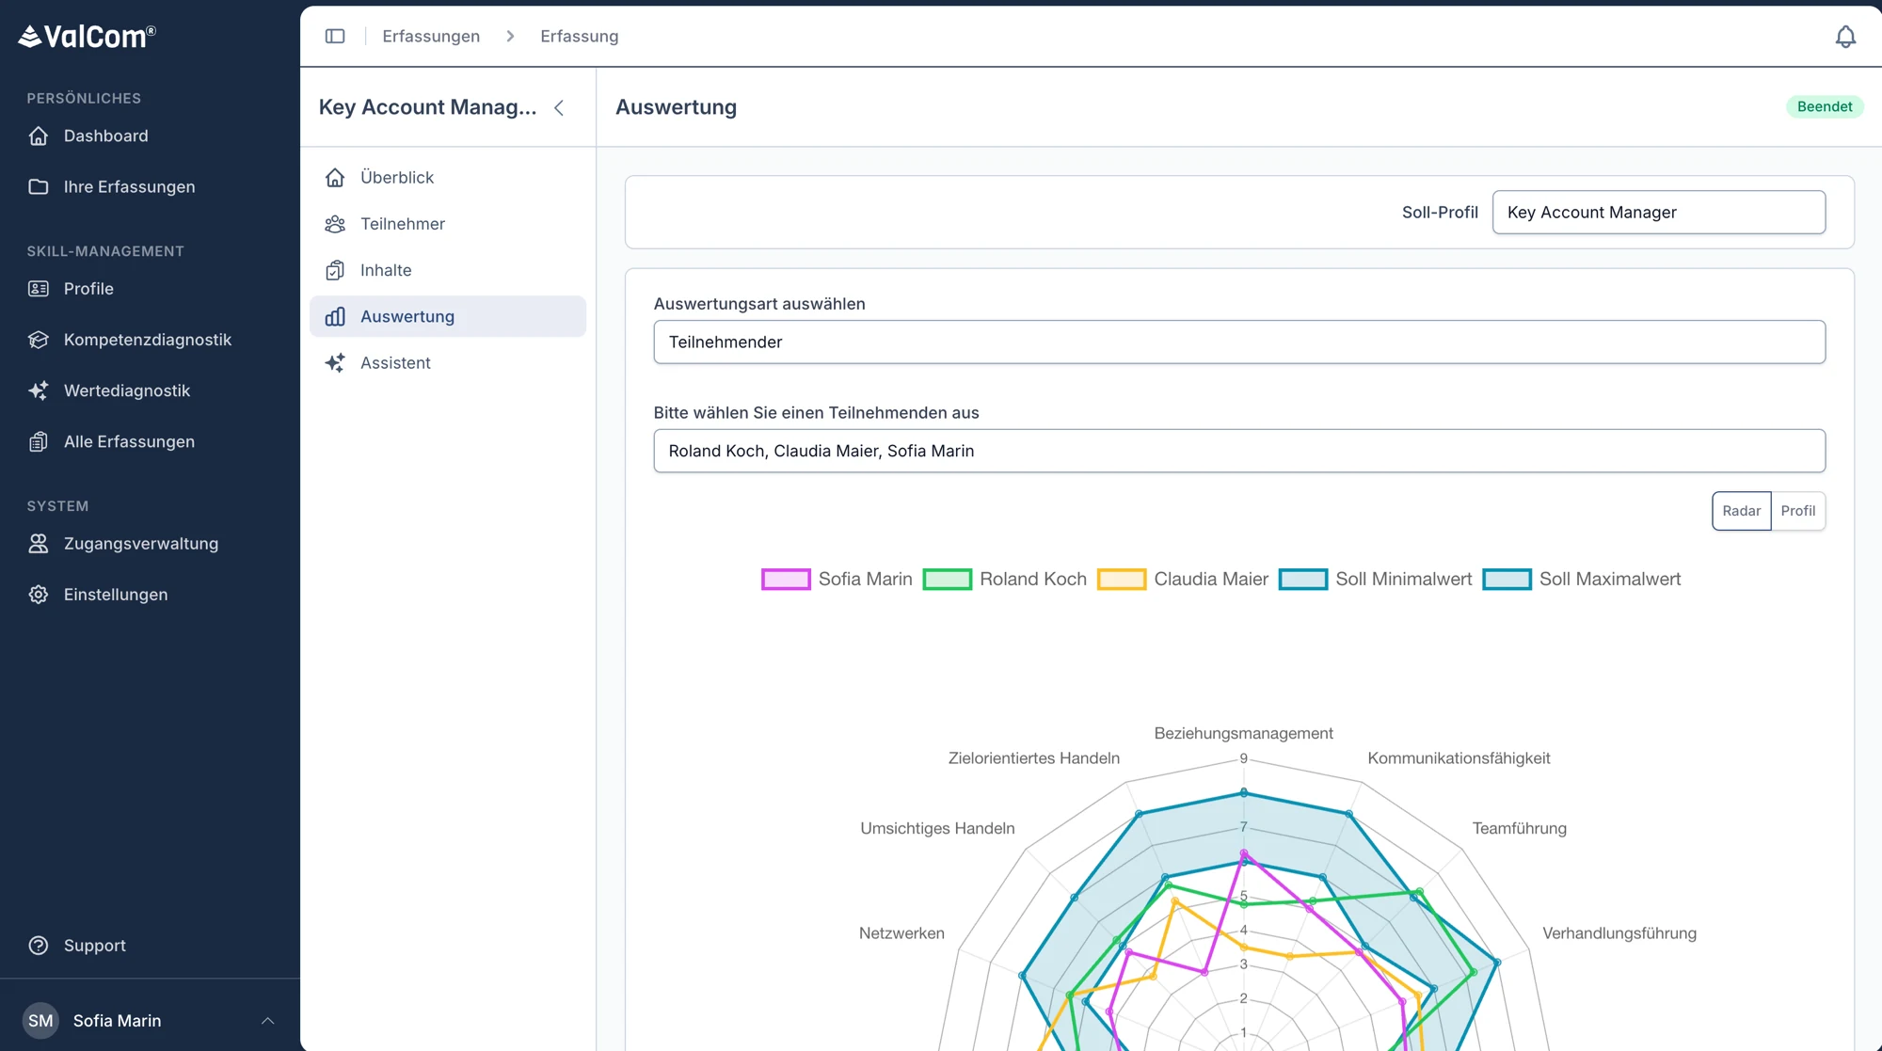Click the Erfassung breadcrumb

click(x=580, y=36)
